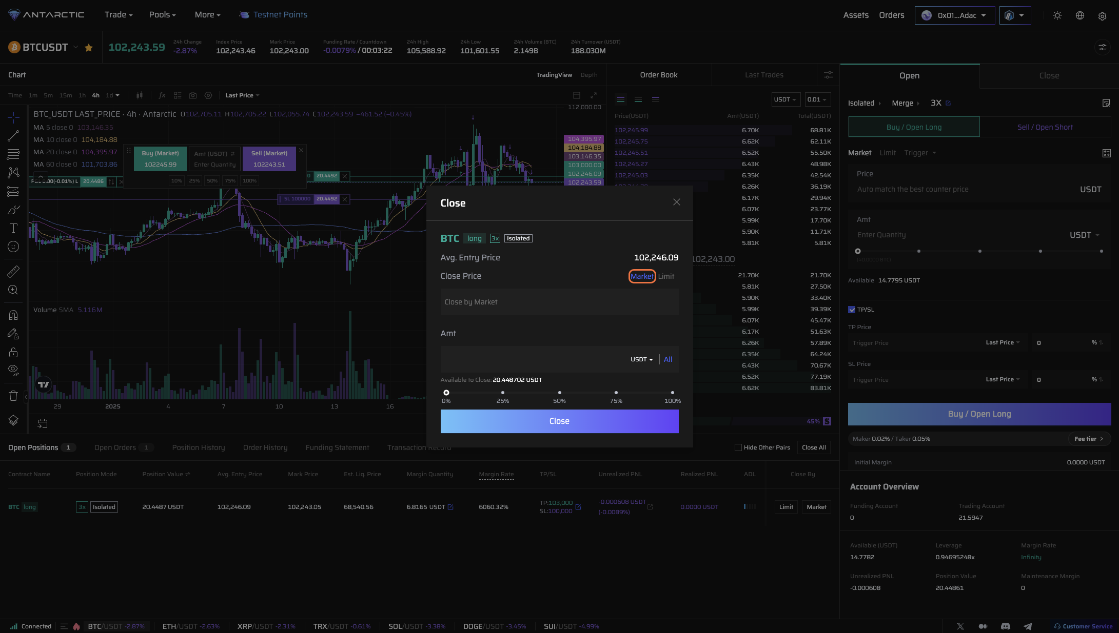Select the text annotation tool
This screenshot has height=633, width=1119.
click(x=13, y=228)
